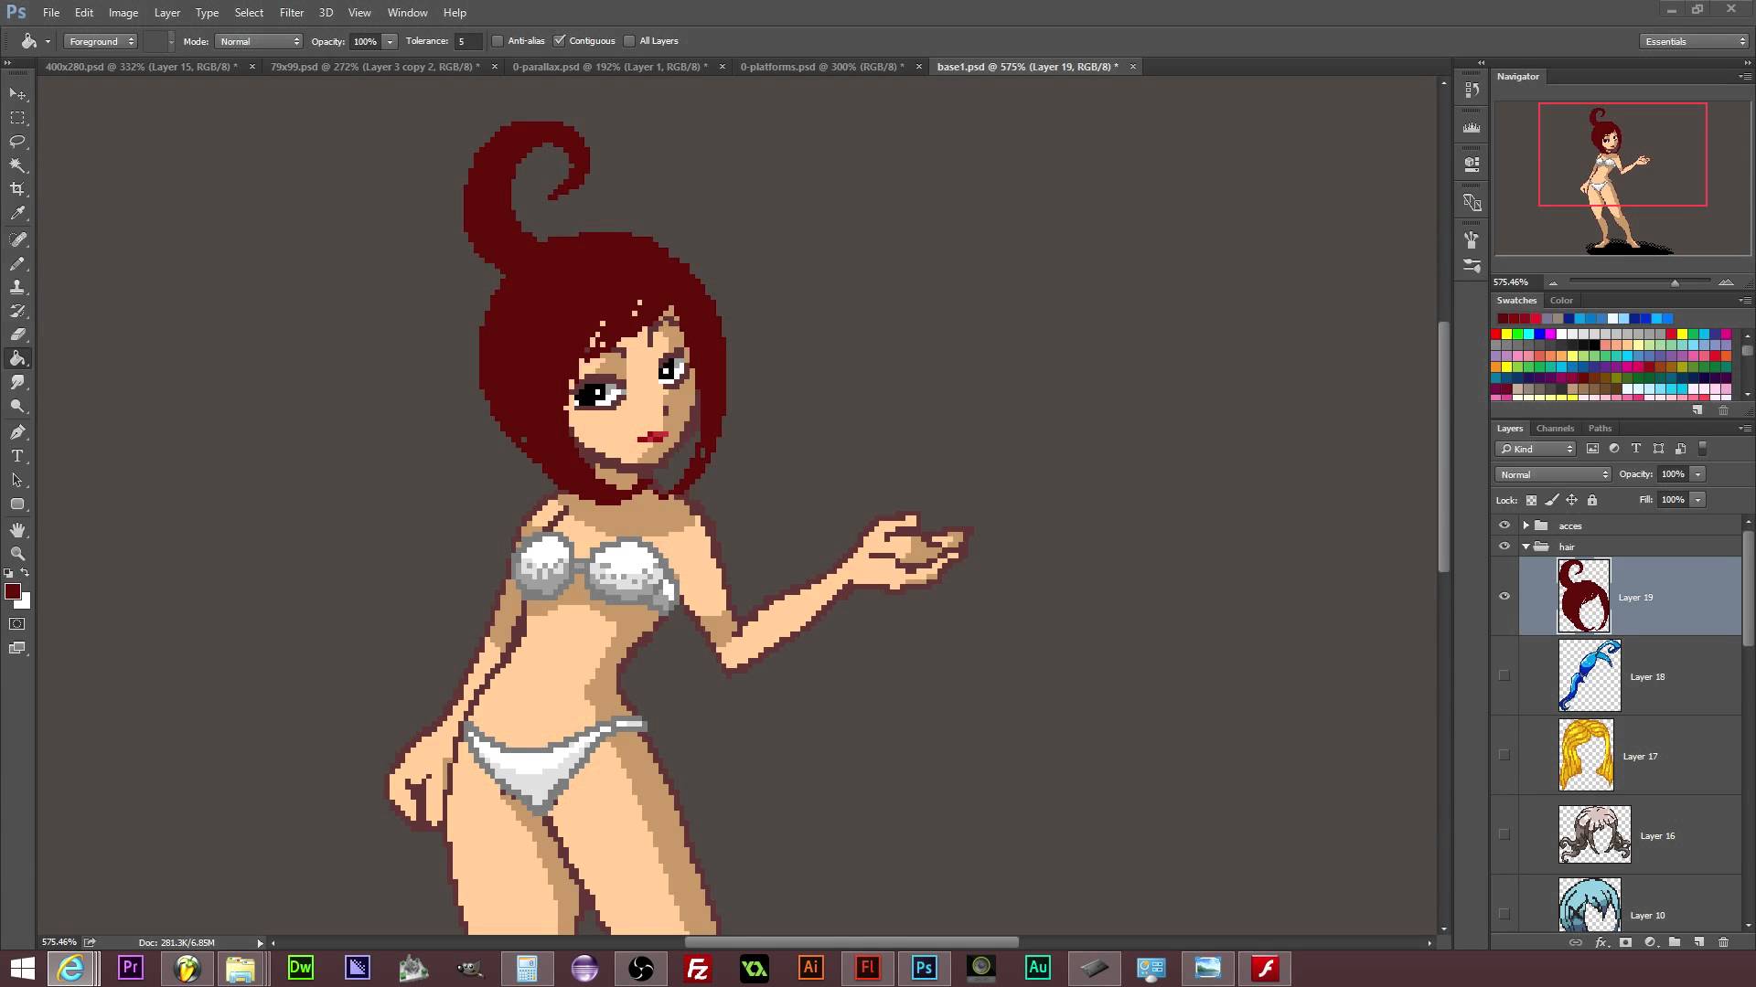Enable the Anti-alias checkbox
The height and width of the screenshot is (987, 1756).
tap(498, 40)
